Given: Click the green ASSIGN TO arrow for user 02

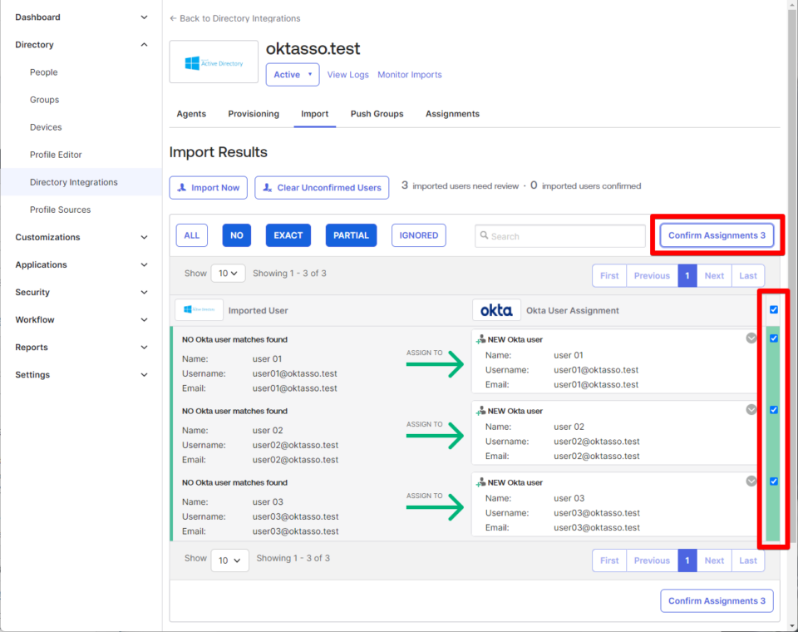Looking at the screenshot, I should coord(434,435).
